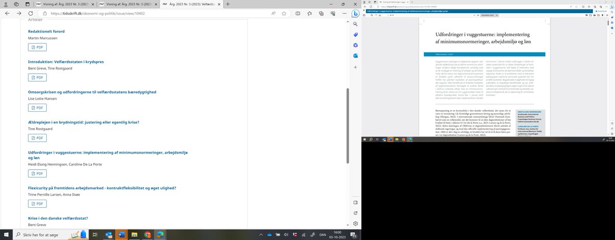Viewport: 615px width, 240px height.
Task: Open Edge sidebar settings gear
Action: pyautogui.click(x=355, y=224)
